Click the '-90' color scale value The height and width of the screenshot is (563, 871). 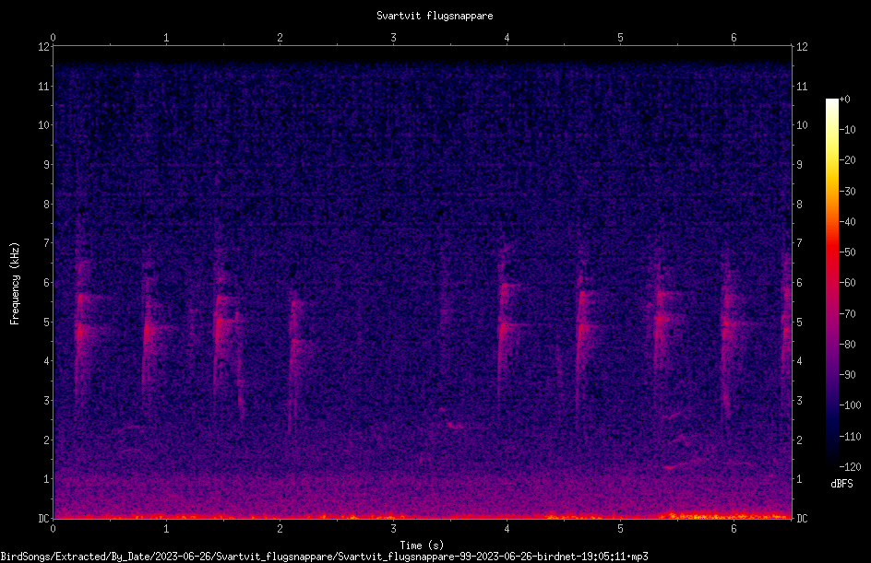point(847,375)
